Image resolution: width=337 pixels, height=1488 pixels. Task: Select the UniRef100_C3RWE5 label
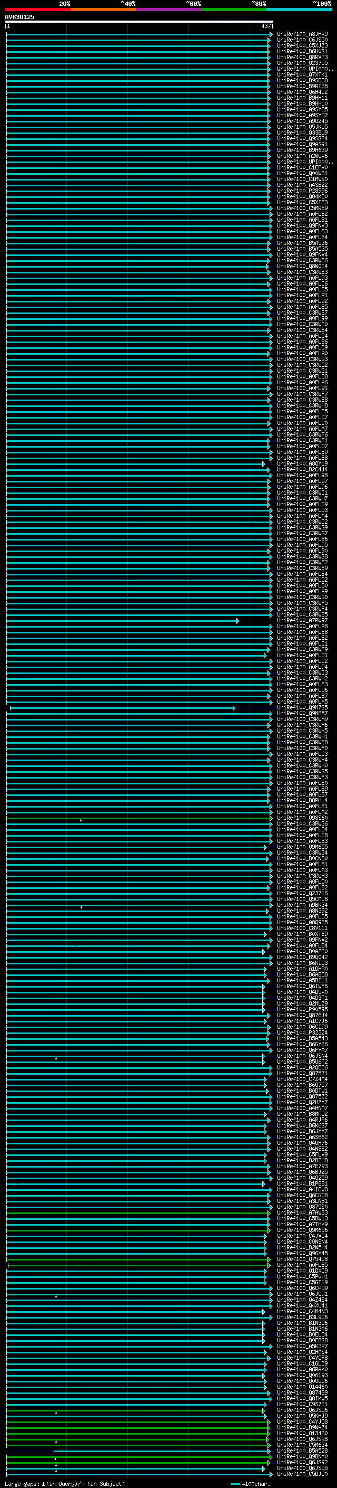pos(302,614)
